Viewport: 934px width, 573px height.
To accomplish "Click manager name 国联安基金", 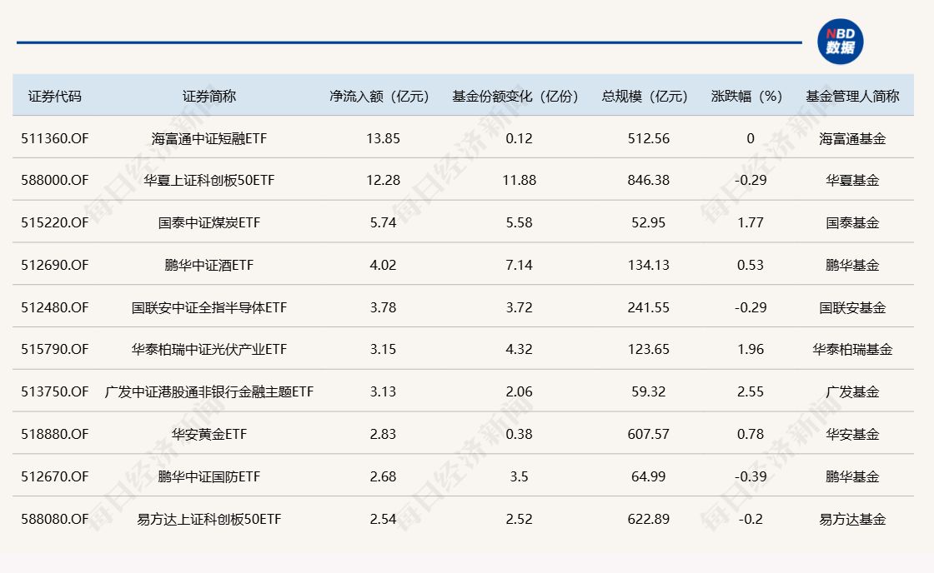I will (x=852, y=307).
